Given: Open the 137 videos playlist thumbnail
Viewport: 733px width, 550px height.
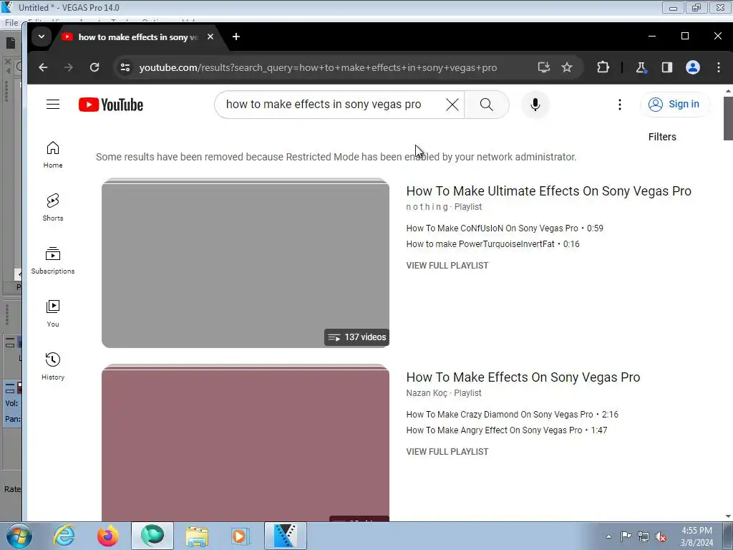Looking at the screenshot, I should point(246,264).
